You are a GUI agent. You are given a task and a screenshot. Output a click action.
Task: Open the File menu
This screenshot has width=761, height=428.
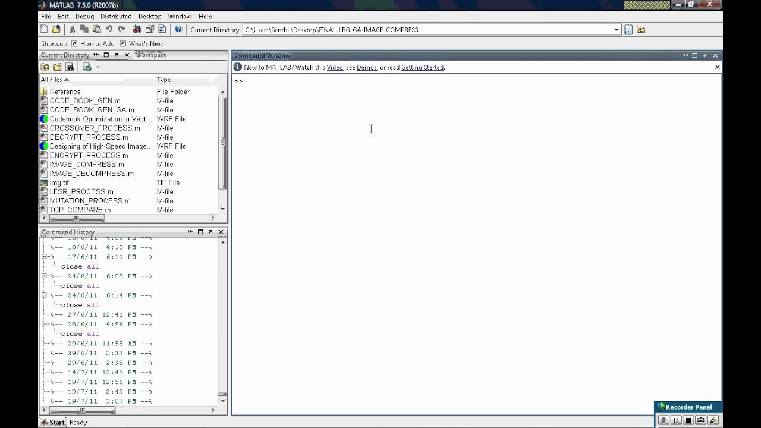tap(46, 17)
